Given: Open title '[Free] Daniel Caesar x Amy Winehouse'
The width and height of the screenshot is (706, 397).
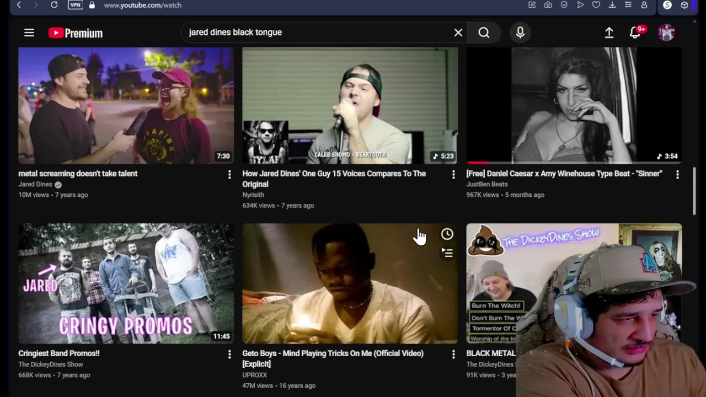Looking at the screenshot, I should pyautogui.click(x=564, y=173).
